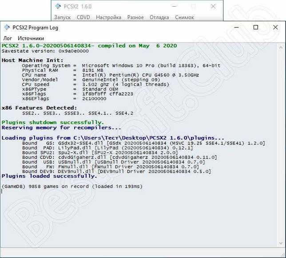Open the Лог menu in Program Log

[8, 39]
